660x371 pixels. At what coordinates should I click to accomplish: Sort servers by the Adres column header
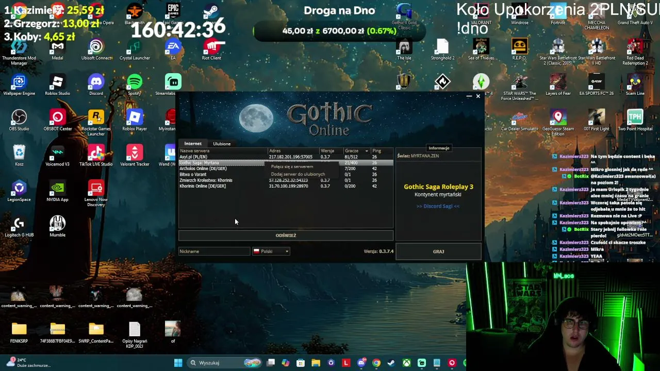[x=293, y=151]
